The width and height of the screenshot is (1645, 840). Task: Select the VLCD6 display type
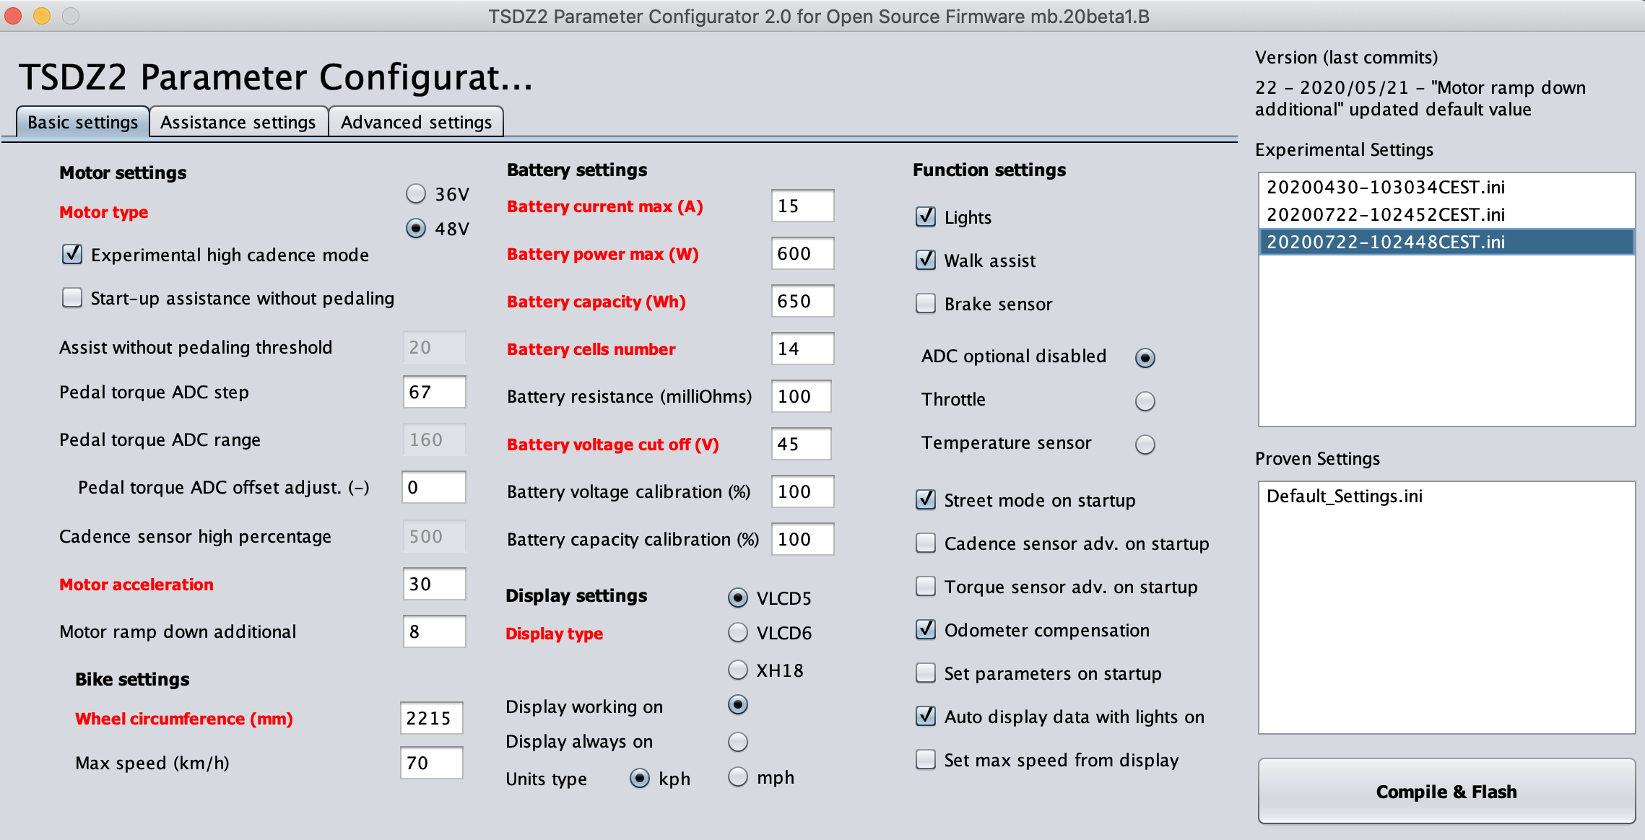point(738,632)
